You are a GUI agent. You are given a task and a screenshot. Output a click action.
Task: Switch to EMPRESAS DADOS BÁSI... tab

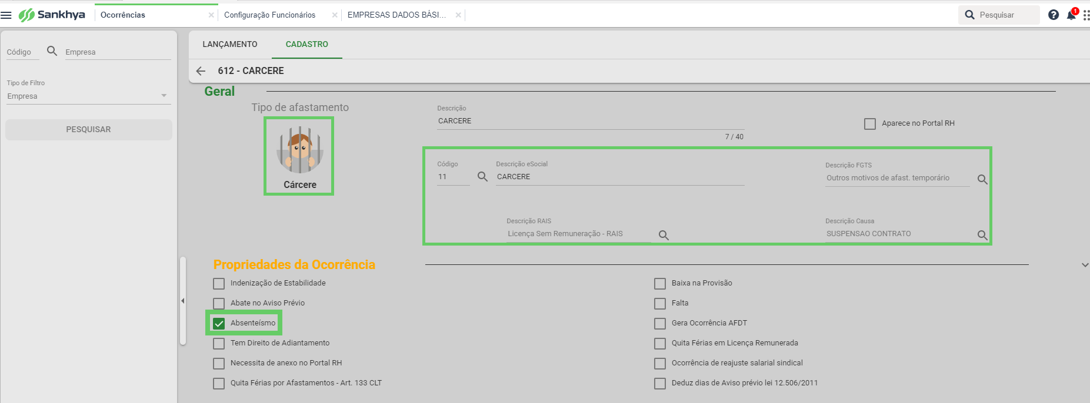pyautogui.click(x=396, y=15)
